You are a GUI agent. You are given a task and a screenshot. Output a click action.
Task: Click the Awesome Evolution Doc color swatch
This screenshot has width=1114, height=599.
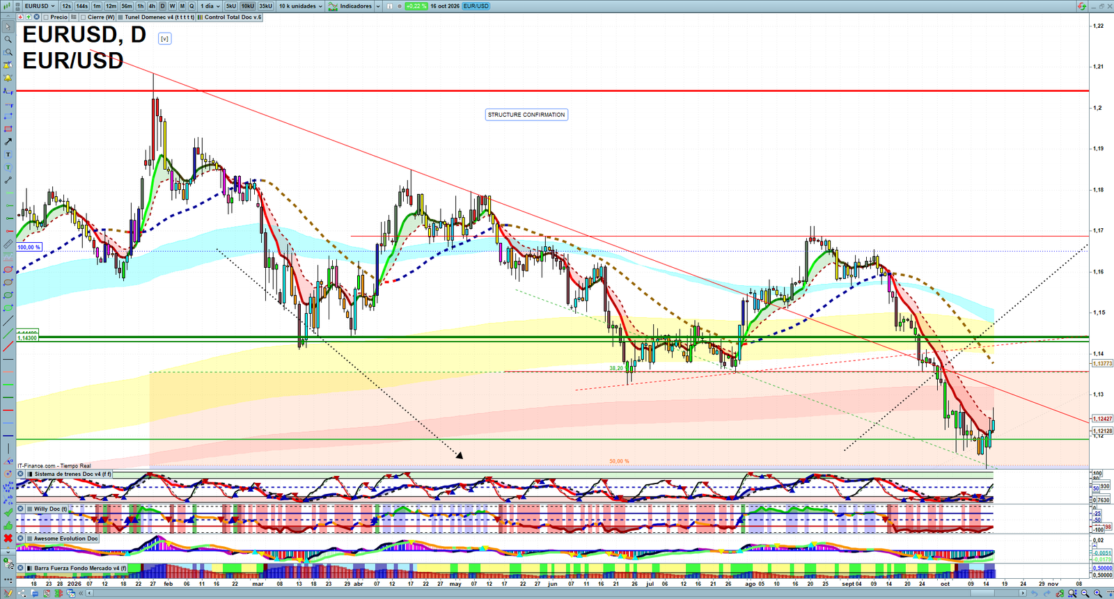(30, 538)
